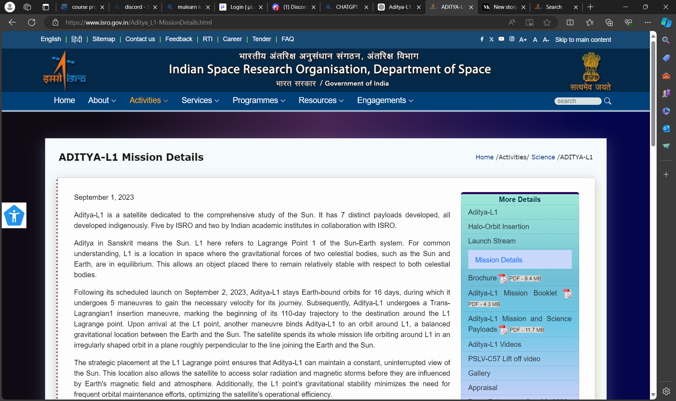Expand the Services dropdown menu
Viewport: 676px width, 401px height.
click(200, 101)
